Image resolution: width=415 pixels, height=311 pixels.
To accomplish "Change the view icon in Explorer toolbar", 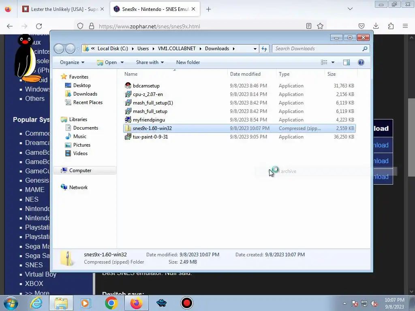I will (x=324, y=62).
